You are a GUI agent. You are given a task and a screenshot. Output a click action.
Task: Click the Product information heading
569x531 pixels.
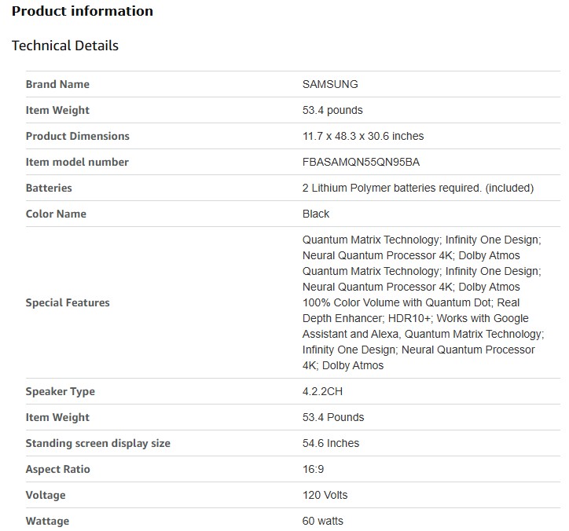[x=83, y=11]
